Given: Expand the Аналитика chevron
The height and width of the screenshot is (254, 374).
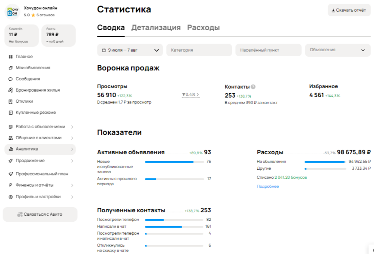Looking at the screenshot, I should pyautogui.click(x=72, y=149).
